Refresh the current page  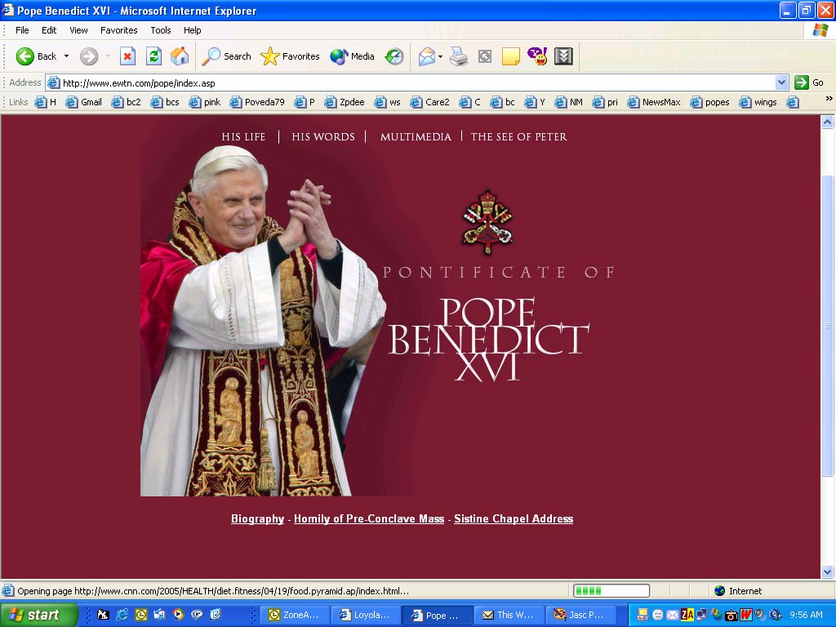(x=153, y=56)
